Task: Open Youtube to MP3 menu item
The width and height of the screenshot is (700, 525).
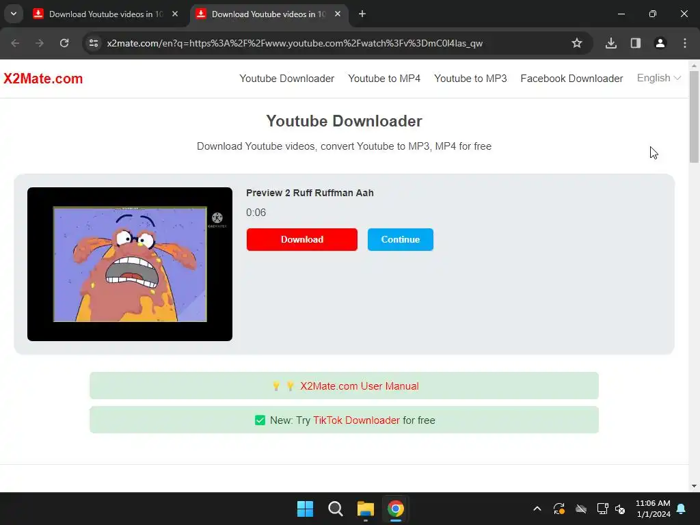Action: click(470, 79)
